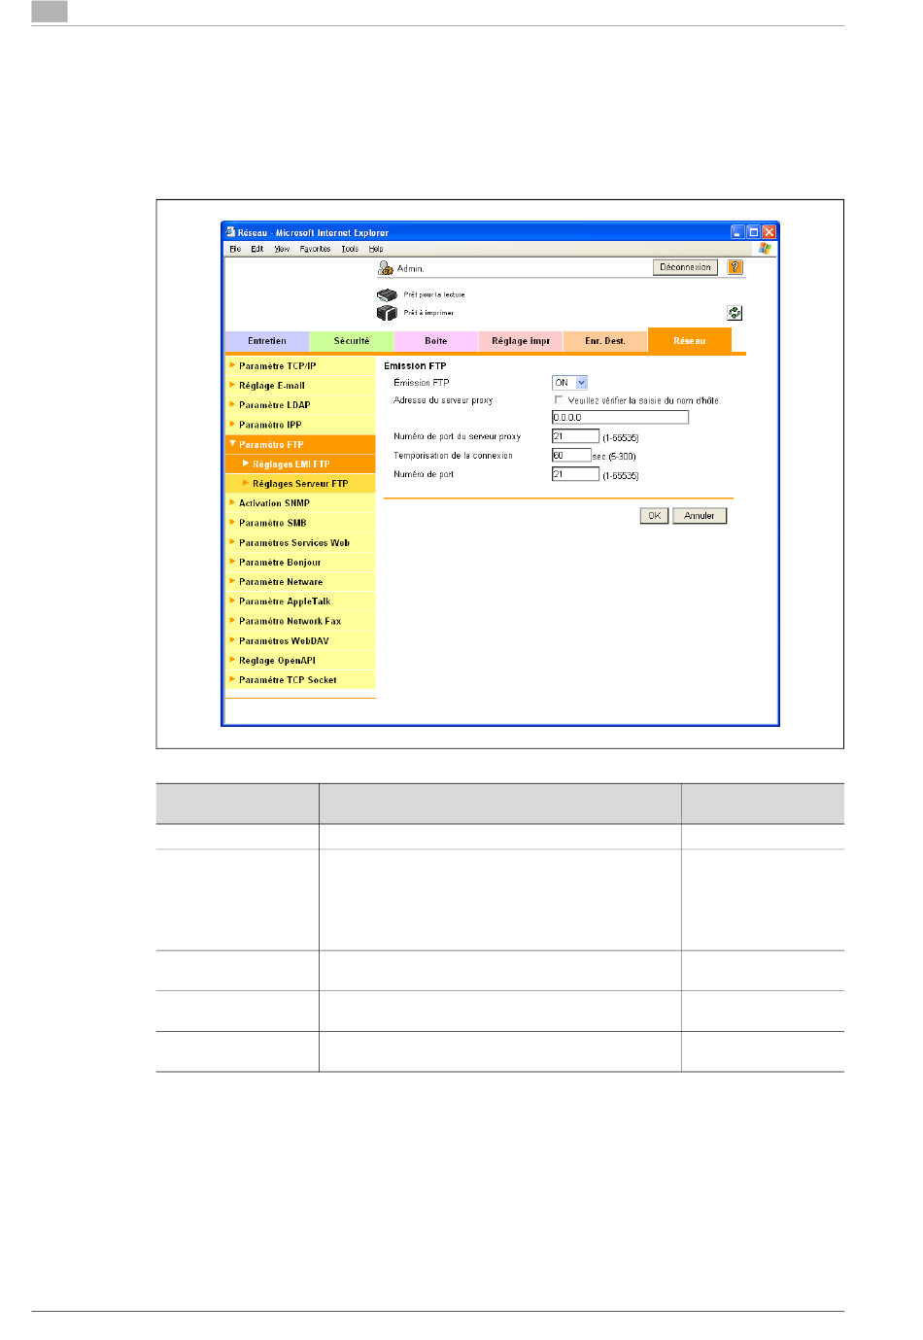Click the Numéro de port field
Image resolution: width=923 pixels, height=1340 pixels.
575,474
